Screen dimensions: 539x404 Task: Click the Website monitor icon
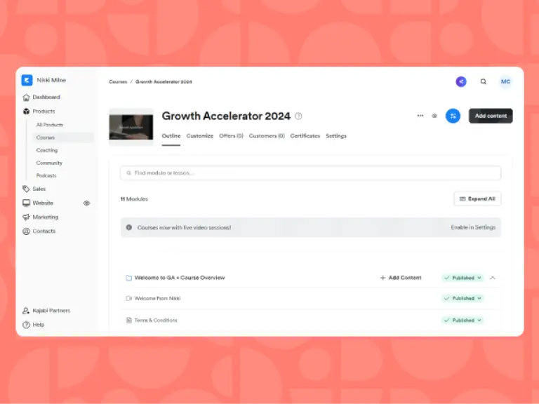point(26,203)
